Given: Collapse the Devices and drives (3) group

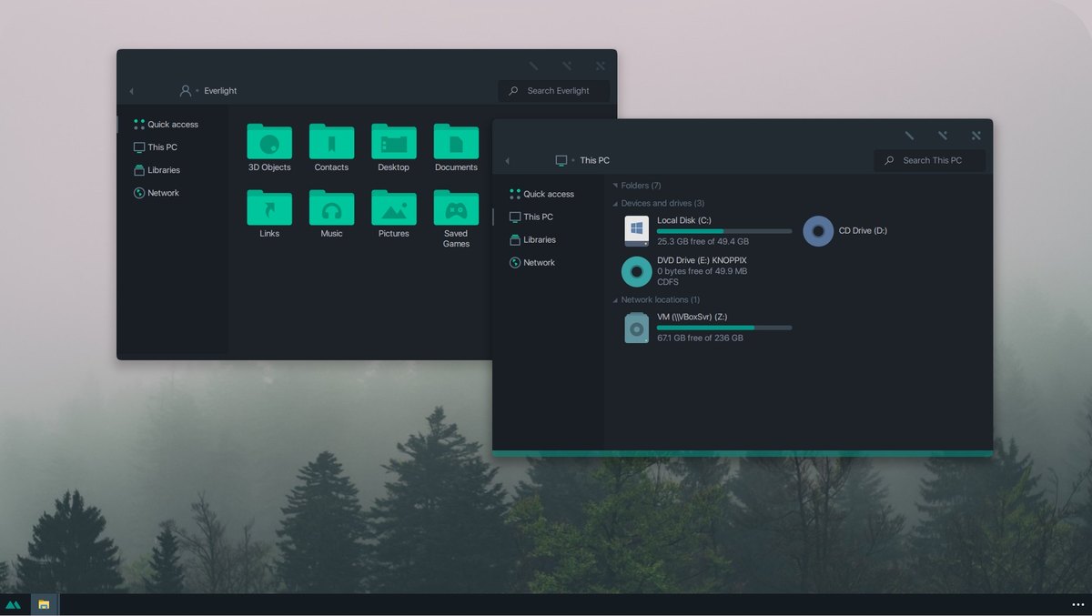Looking at the screenshot, I should click(x=615, y=204).
